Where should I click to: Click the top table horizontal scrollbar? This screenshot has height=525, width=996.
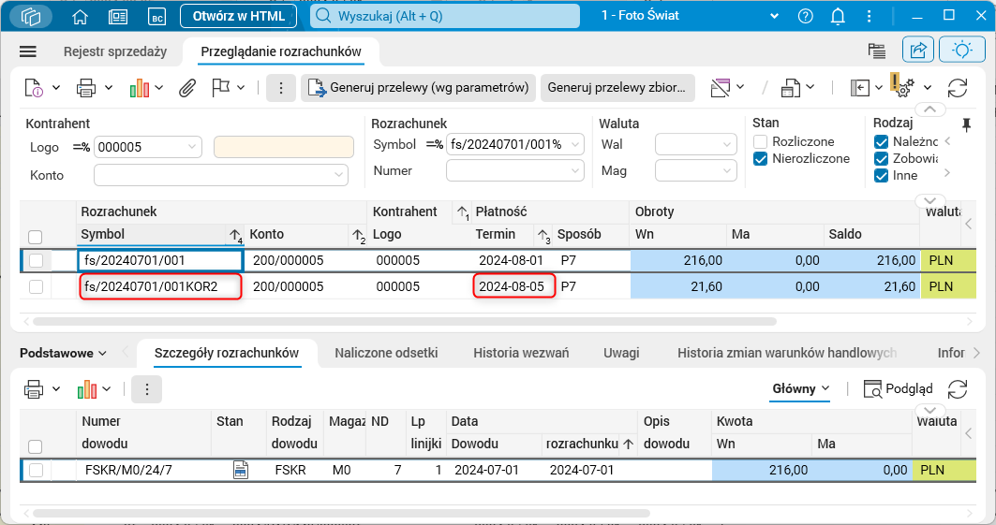coord(405,322)
